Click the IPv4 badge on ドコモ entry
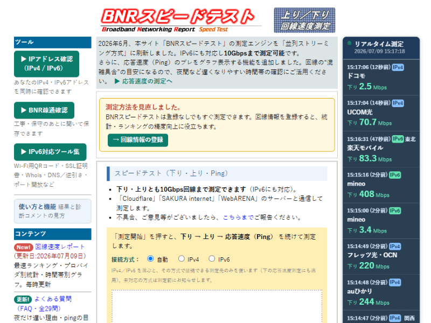 [x=398, y=67]
